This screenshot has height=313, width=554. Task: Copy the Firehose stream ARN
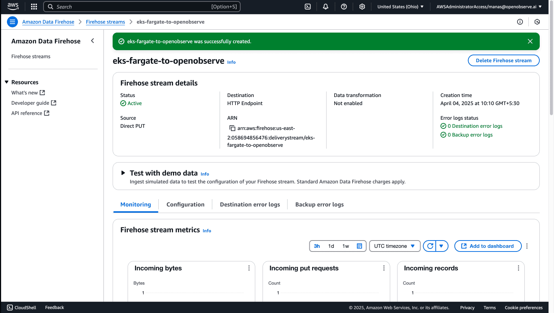[x=232, y=128]
